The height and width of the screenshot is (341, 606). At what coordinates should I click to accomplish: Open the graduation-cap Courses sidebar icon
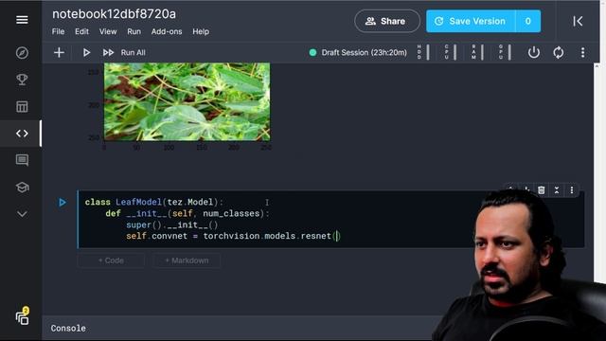[22, 188]
